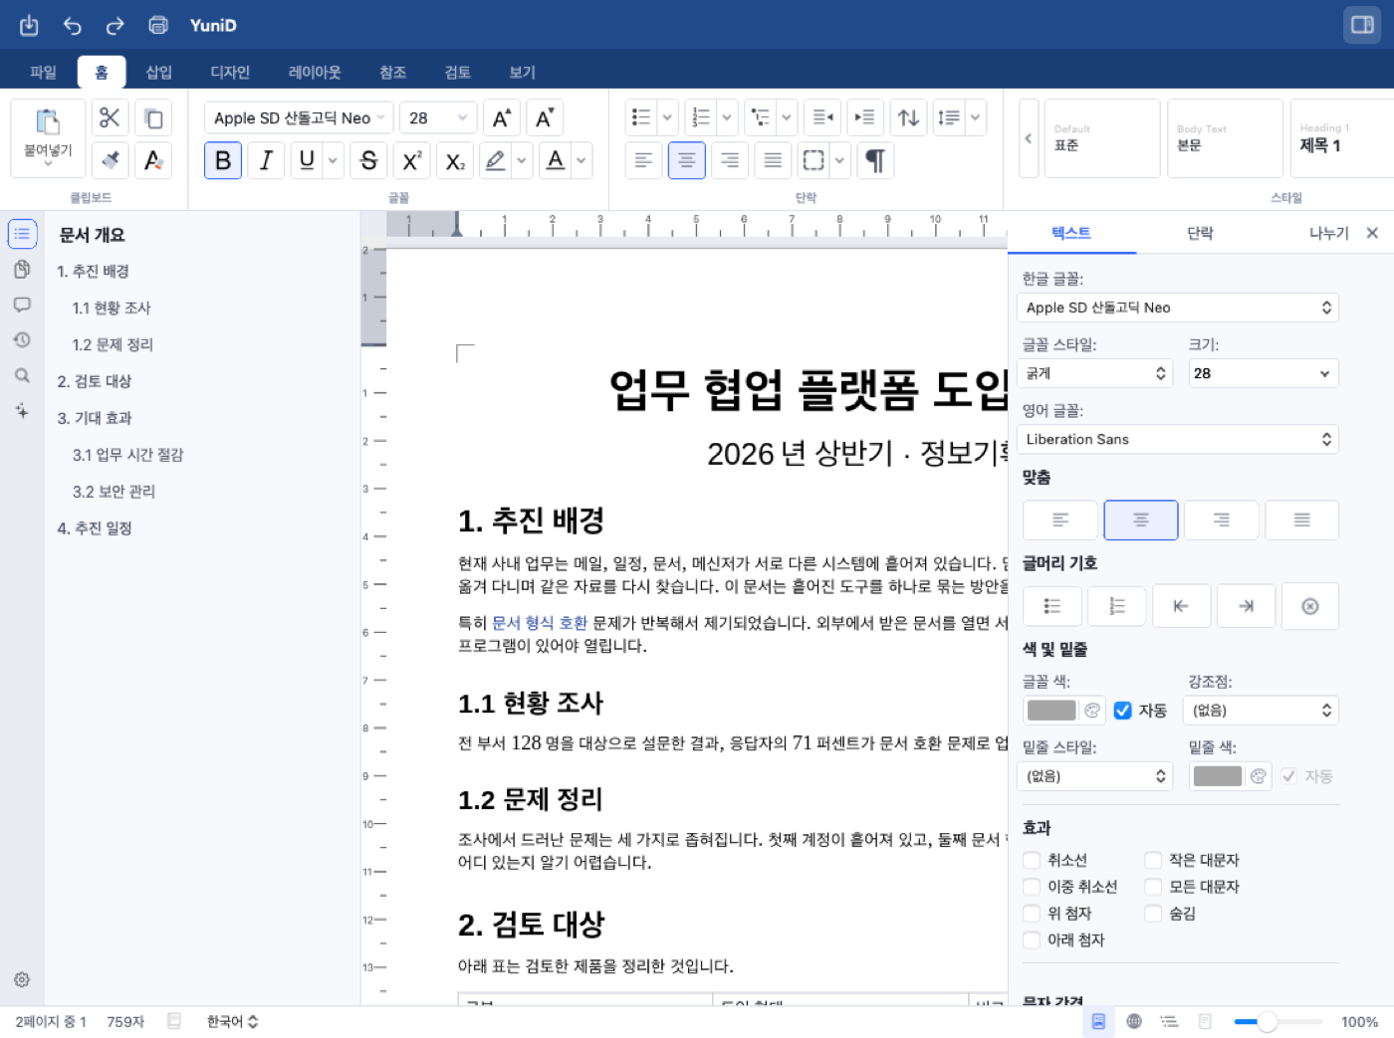Enable the 아래 첨자 checkbox
Image resolution: width=1394 pixels, height=1038 pixels.
tap(1032, 939)
